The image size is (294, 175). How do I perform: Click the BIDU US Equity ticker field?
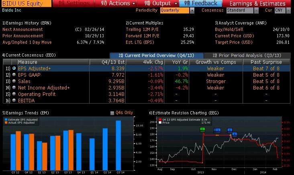click(x=26, y=3)
